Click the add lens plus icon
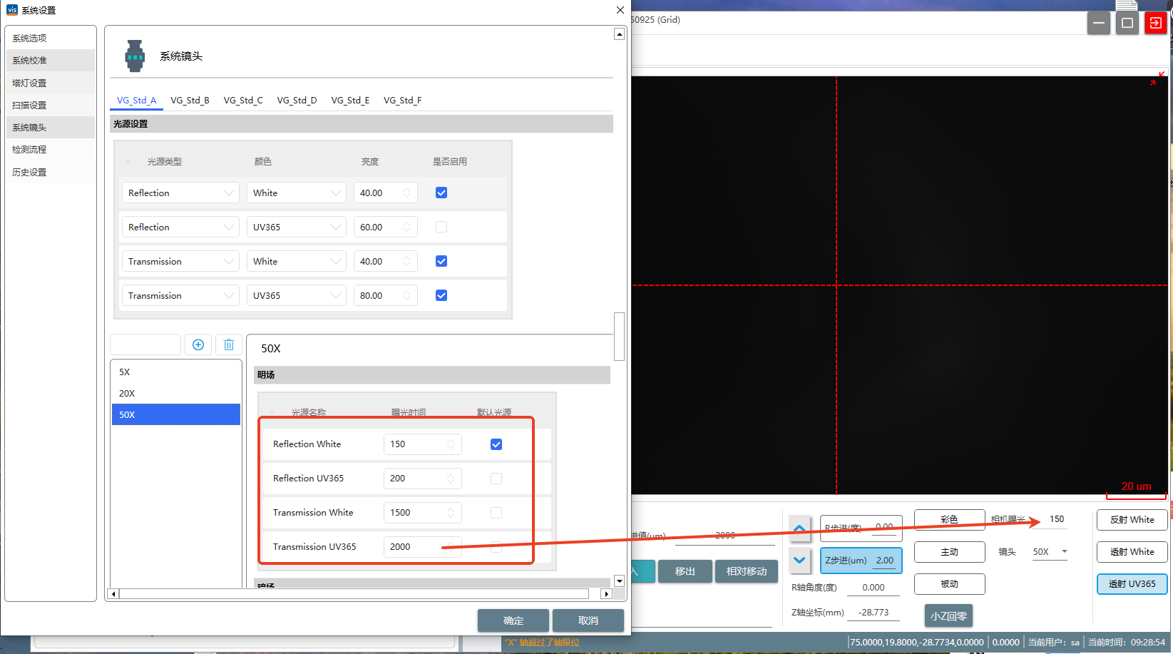The width and height of the screenshot is (1173, 654). [198, 345]
